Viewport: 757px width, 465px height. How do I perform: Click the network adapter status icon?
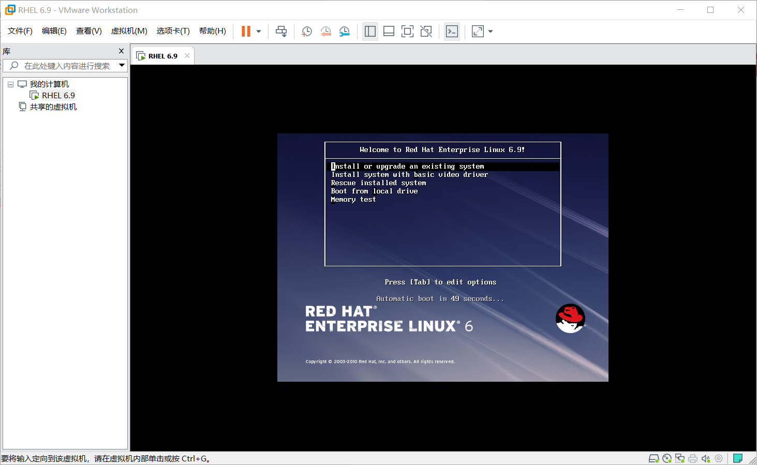click(x=680, y=458)
